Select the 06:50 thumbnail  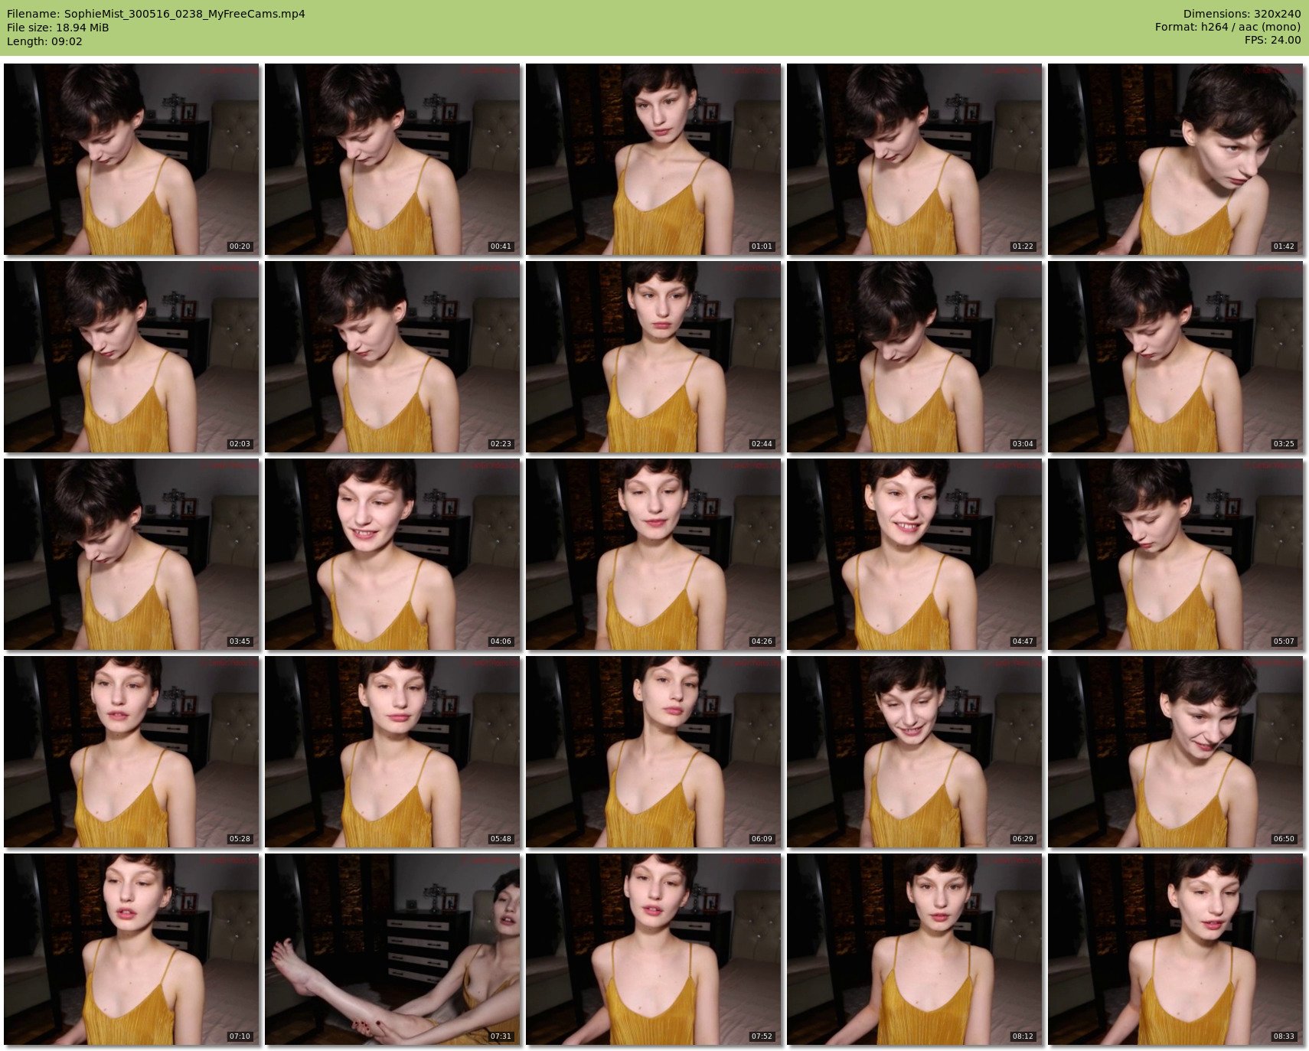tap(1175, 752)
